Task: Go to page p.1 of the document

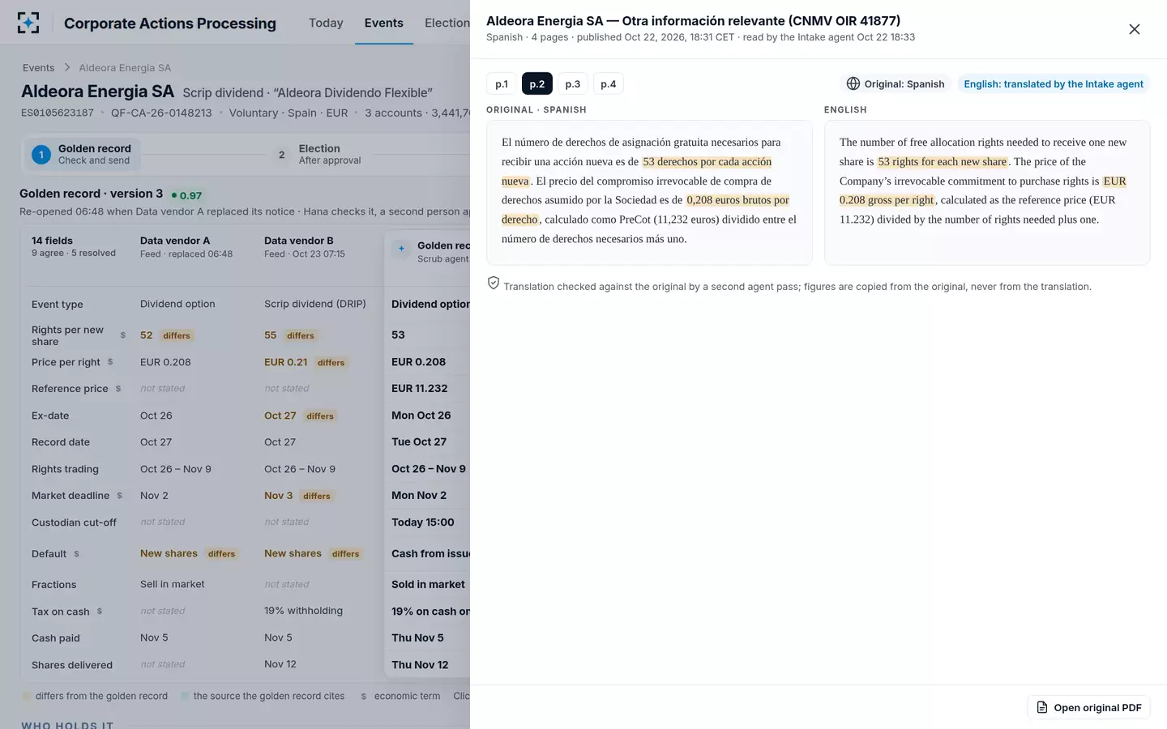Action: tap(502, 83)
